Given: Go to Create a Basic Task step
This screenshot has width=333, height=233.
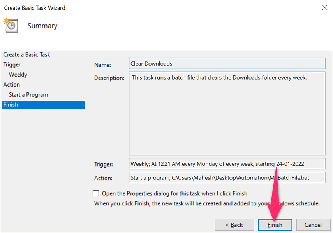Looking at the screenshot, I should point(27,55).
